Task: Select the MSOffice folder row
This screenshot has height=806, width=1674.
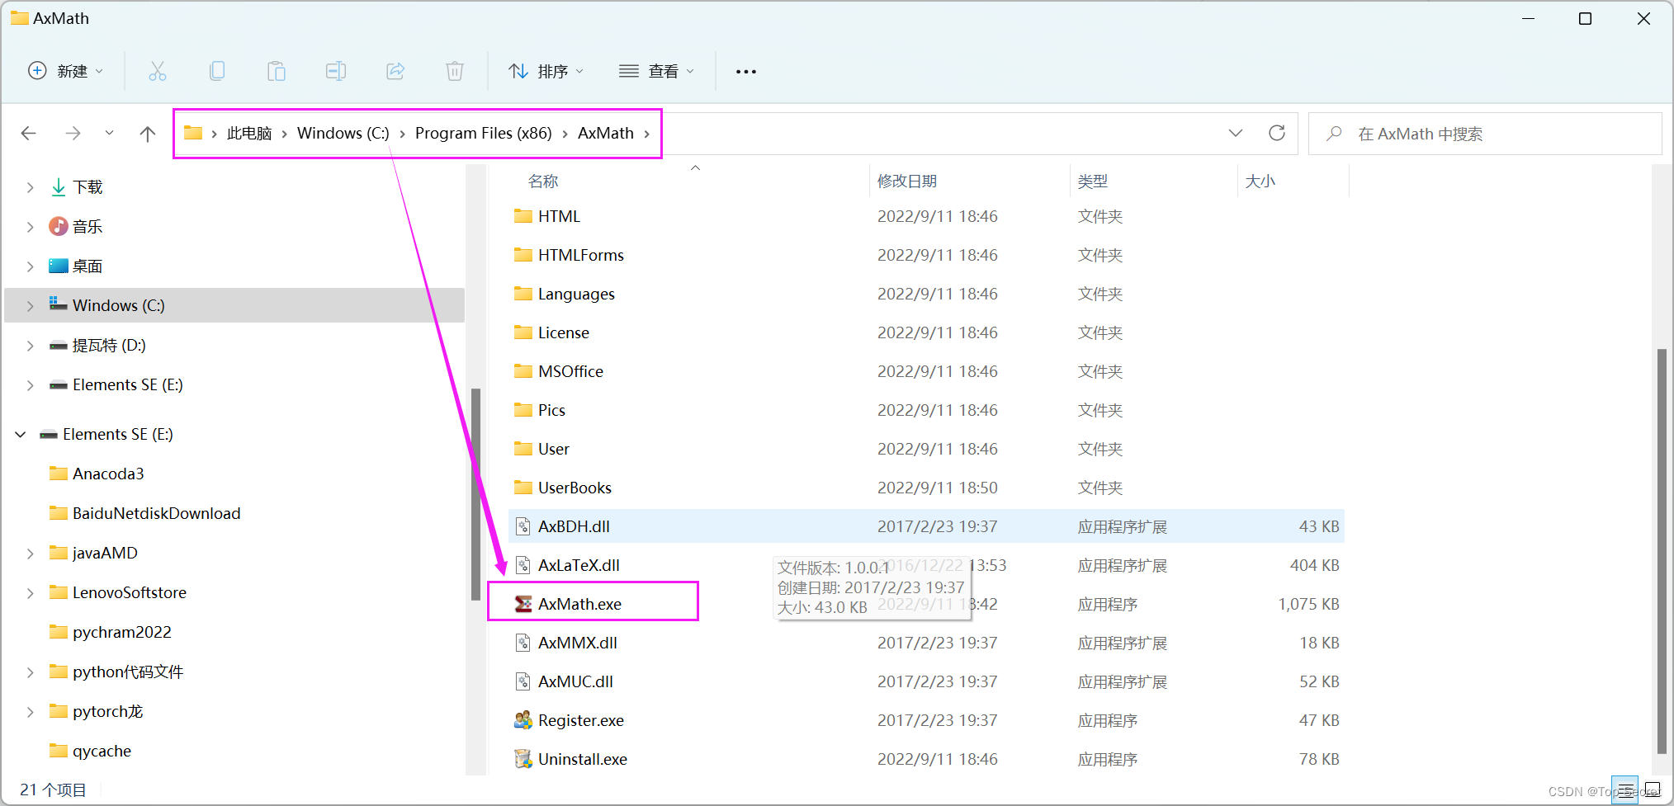Action: [x=926, y=371]
